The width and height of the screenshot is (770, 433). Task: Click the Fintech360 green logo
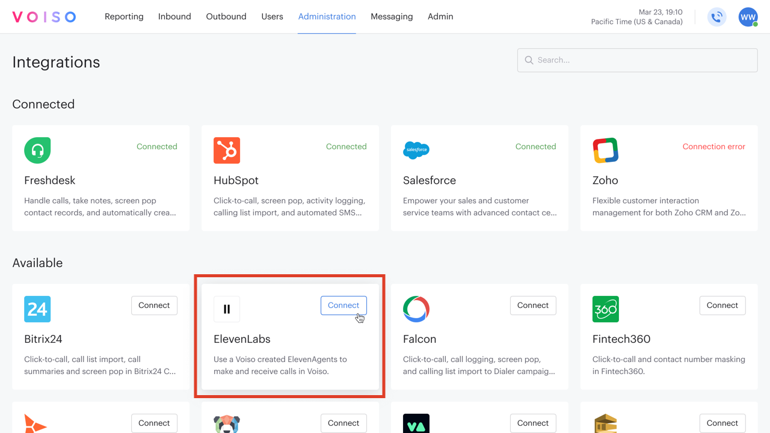click(x=606, y=309)
